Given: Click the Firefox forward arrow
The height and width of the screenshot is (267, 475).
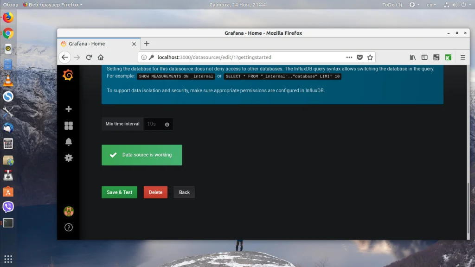Looking at the screenshot, I should coord(77,57).
